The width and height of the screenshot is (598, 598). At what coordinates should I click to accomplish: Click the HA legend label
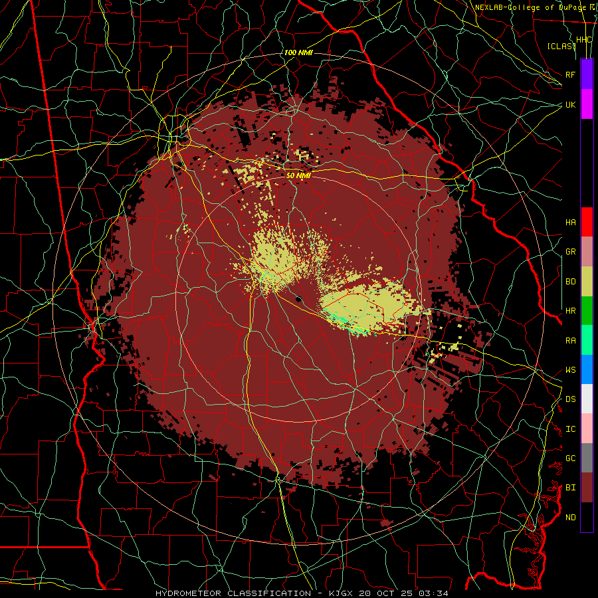570,223
